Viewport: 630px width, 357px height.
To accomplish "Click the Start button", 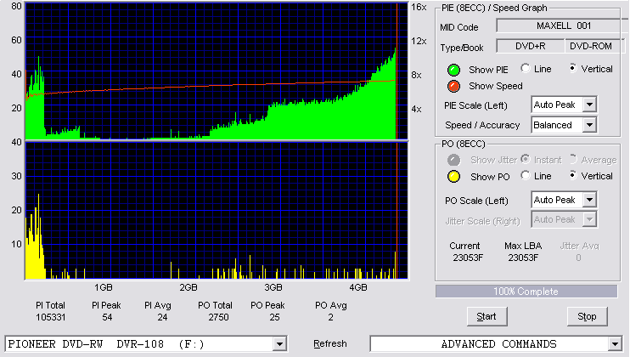I will tap(487, 317).
